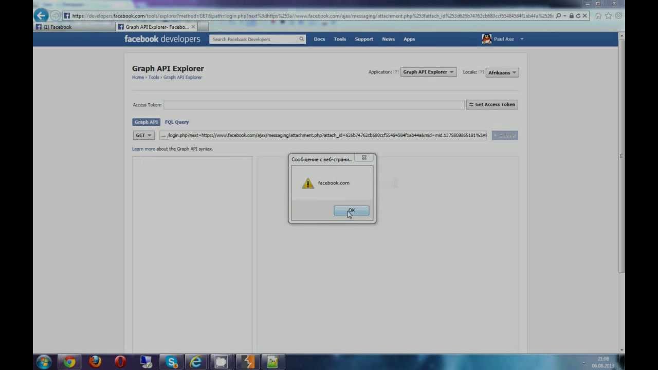Close the Graph API Explorer tab
Screen dimensions: 658x370
coord(193,27)
